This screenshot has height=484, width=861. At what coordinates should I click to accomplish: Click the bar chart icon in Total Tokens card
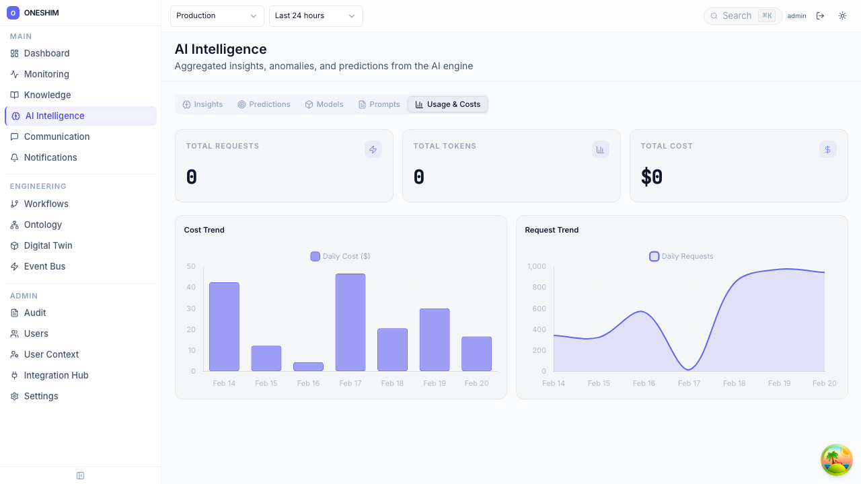tap(600, 149)
